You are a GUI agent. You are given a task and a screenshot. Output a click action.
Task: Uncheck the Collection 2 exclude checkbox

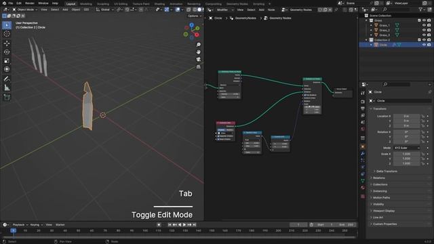pyautogui.click(x=419, y=40)
